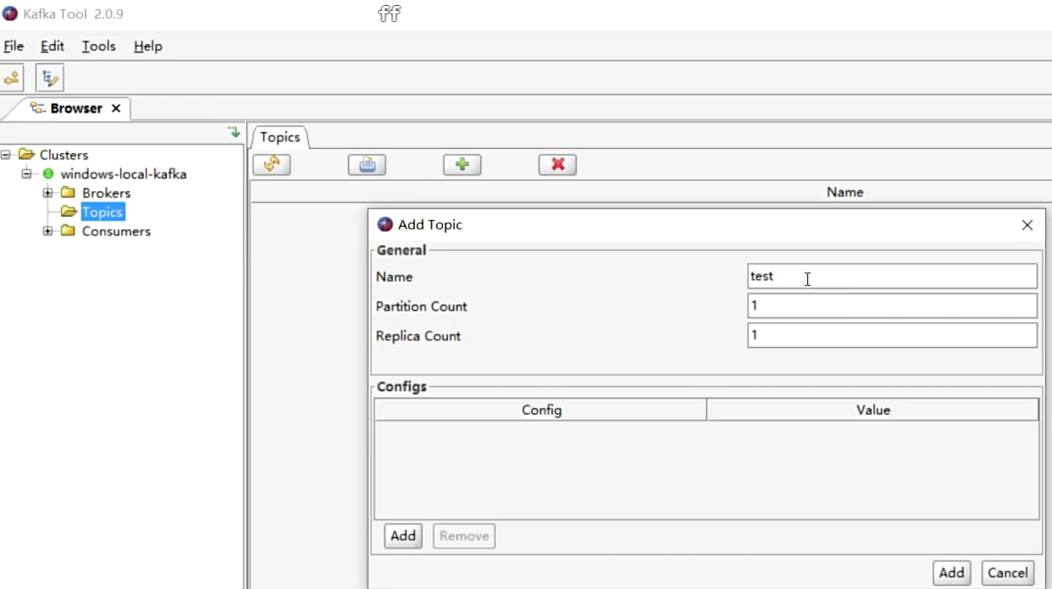The image size is (1052, 589).
Task: Click the Name input field
Action: 892,276
